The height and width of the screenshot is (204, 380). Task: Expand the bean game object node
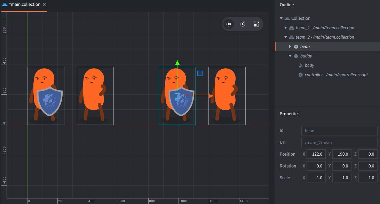pos(290,47)
